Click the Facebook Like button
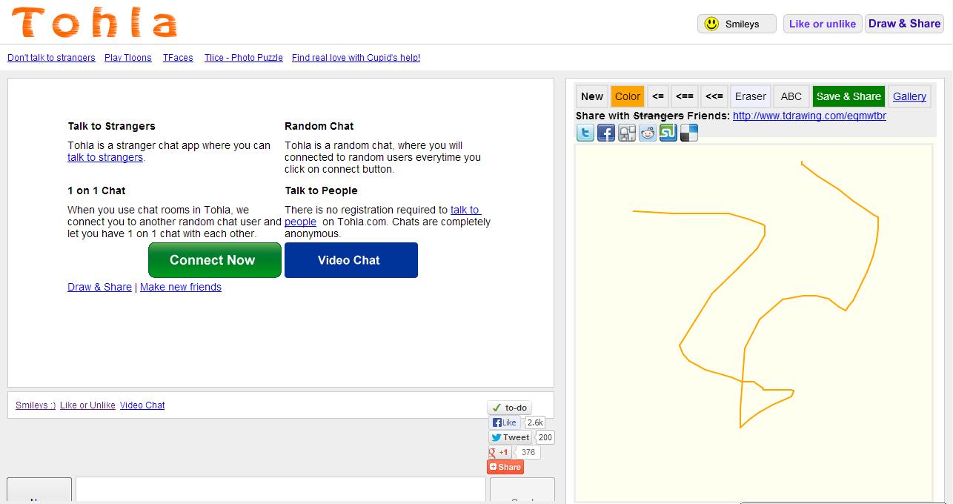953x504 pixels. [x=505, y=422]
